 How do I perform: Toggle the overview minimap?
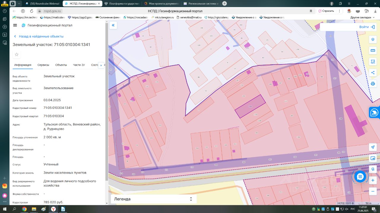373,158
